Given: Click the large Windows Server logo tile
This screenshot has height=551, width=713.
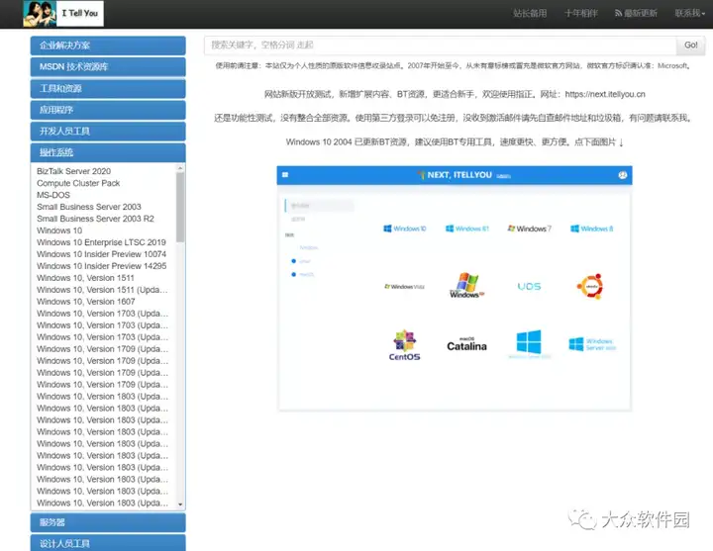Looking at the screenshot, I should (x=529, y=343).
